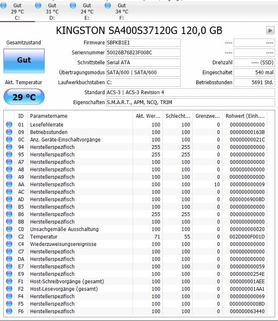Select the Lesefehlerrate parameter name
This screenshot has height=321, width=278.
pyautogui.click(x=47, y=125)
